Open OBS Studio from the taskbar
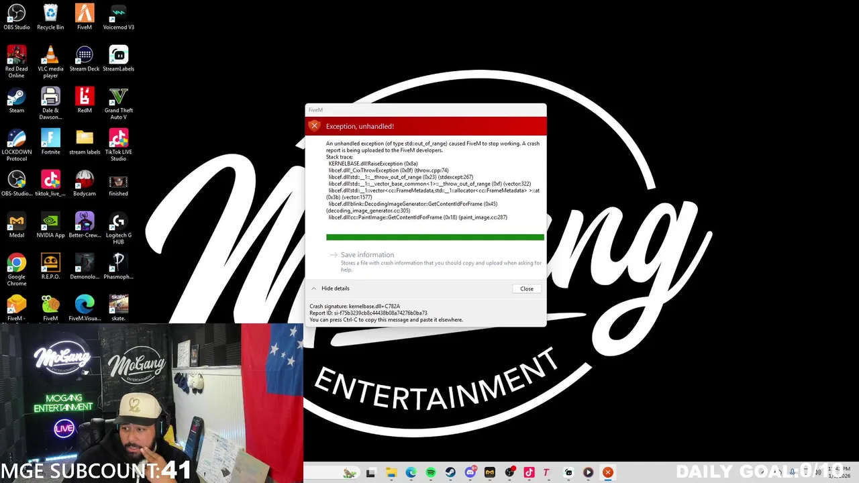This screenshot has height=483, width=859. pyautogui.click(x=510, y=473)
